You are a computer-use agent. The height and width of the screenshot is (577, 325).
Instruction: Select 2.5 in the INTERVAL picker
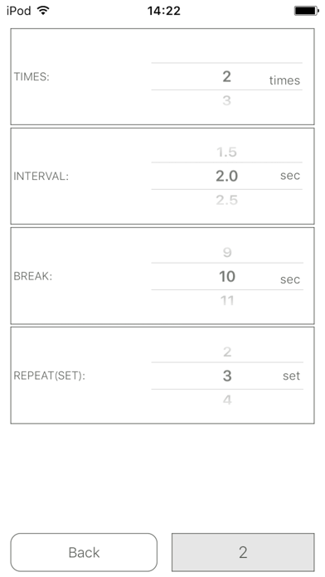click(226, 200)
